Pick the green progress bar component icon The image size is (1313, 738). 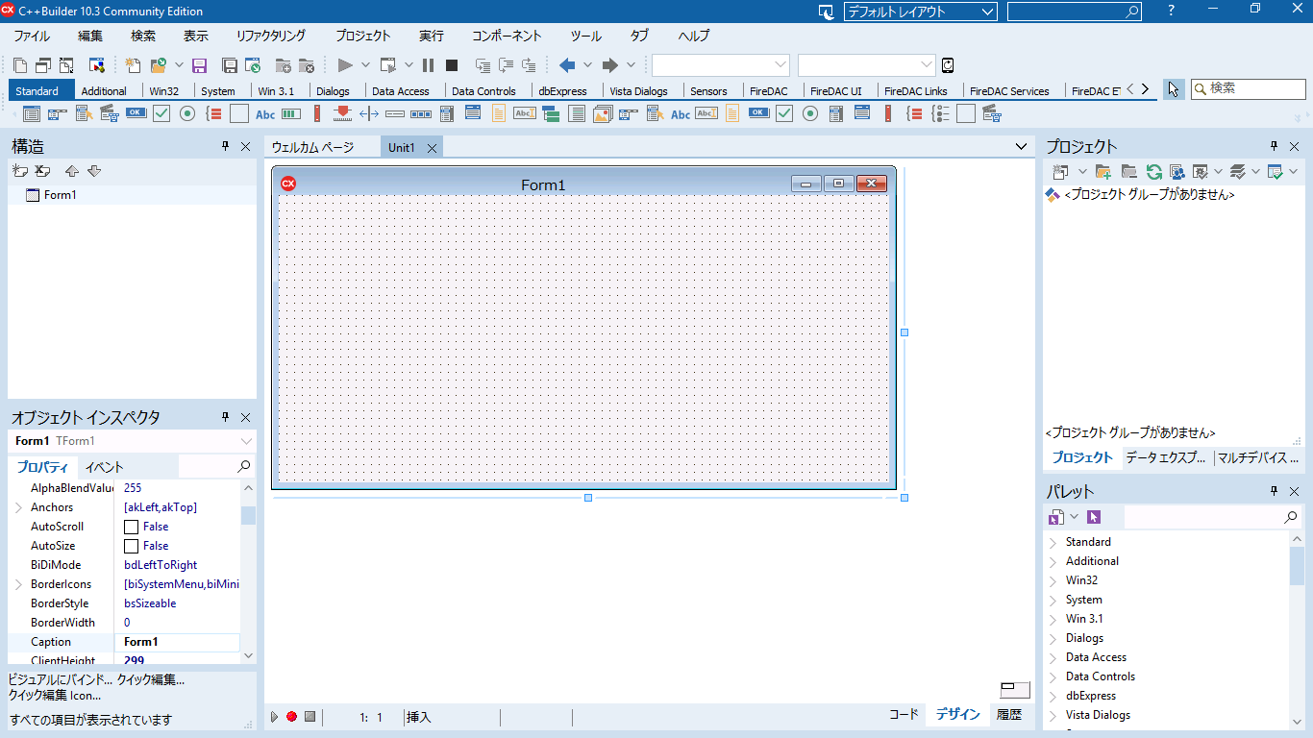(290, 113)
